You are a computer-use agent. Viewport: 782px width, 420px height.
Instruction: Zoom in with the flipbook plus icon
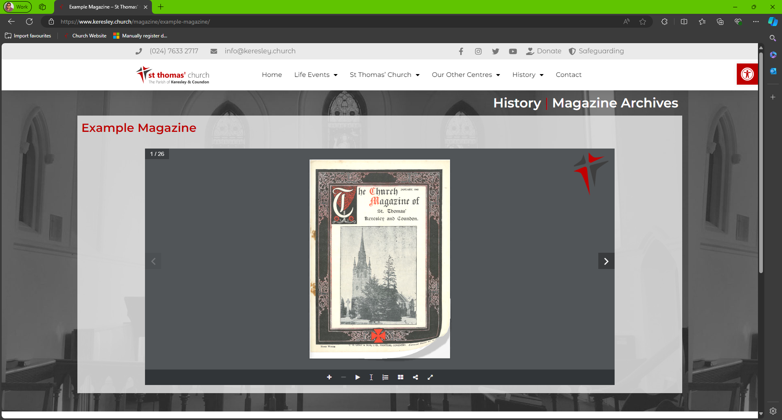click(x=329, y=377)
